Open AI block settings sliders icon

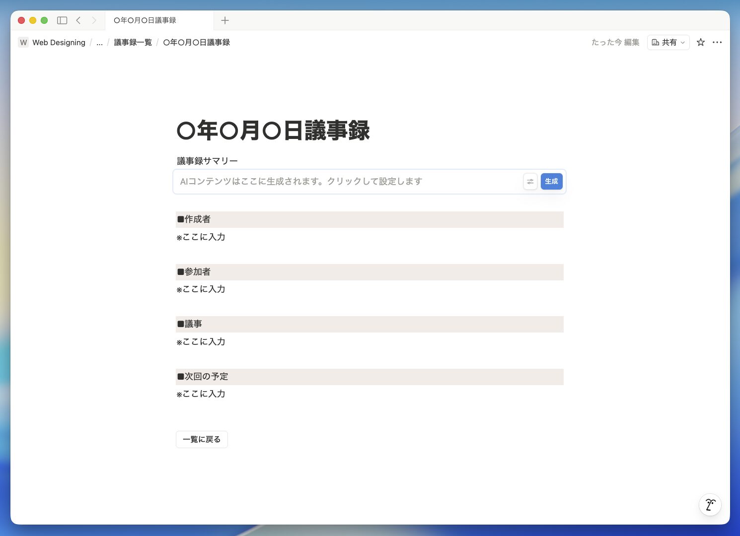tap(530, 182)
